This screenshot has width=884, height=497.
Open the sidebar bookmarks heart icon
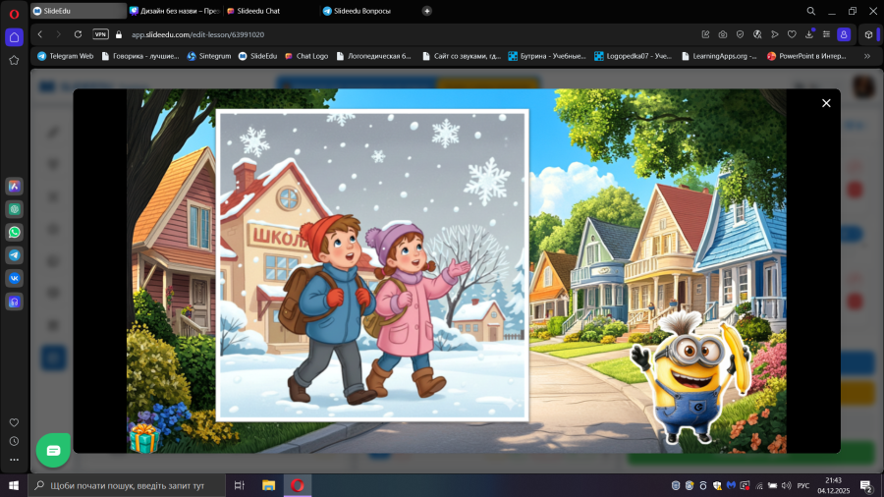point(14,422)
